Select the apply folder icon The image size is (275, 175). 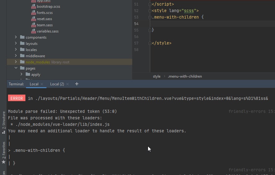[x=28, y=74]
